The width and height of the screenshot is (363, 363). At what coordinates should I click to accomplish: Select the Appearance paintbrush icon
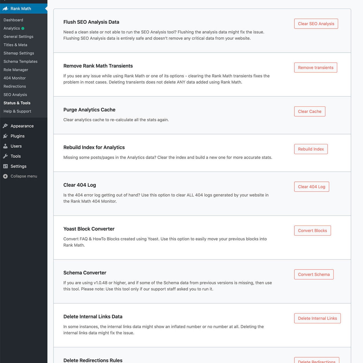click(5, 126)
